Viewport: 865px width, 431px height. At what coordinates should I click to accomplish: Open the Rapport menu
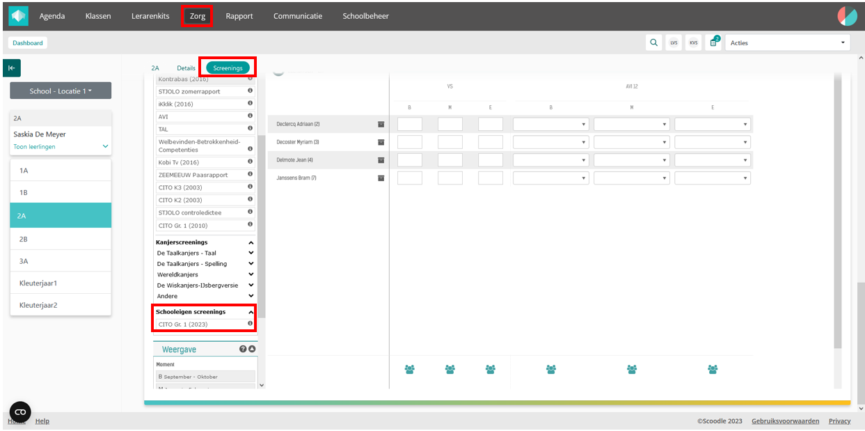pos(239,16)
